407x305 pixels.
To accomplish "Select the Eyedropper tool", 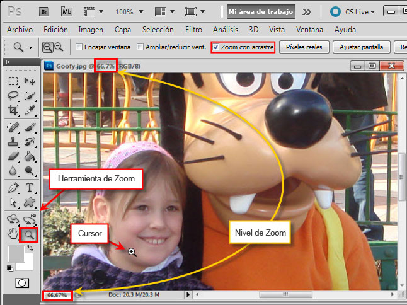I will [x=30, y=110].
